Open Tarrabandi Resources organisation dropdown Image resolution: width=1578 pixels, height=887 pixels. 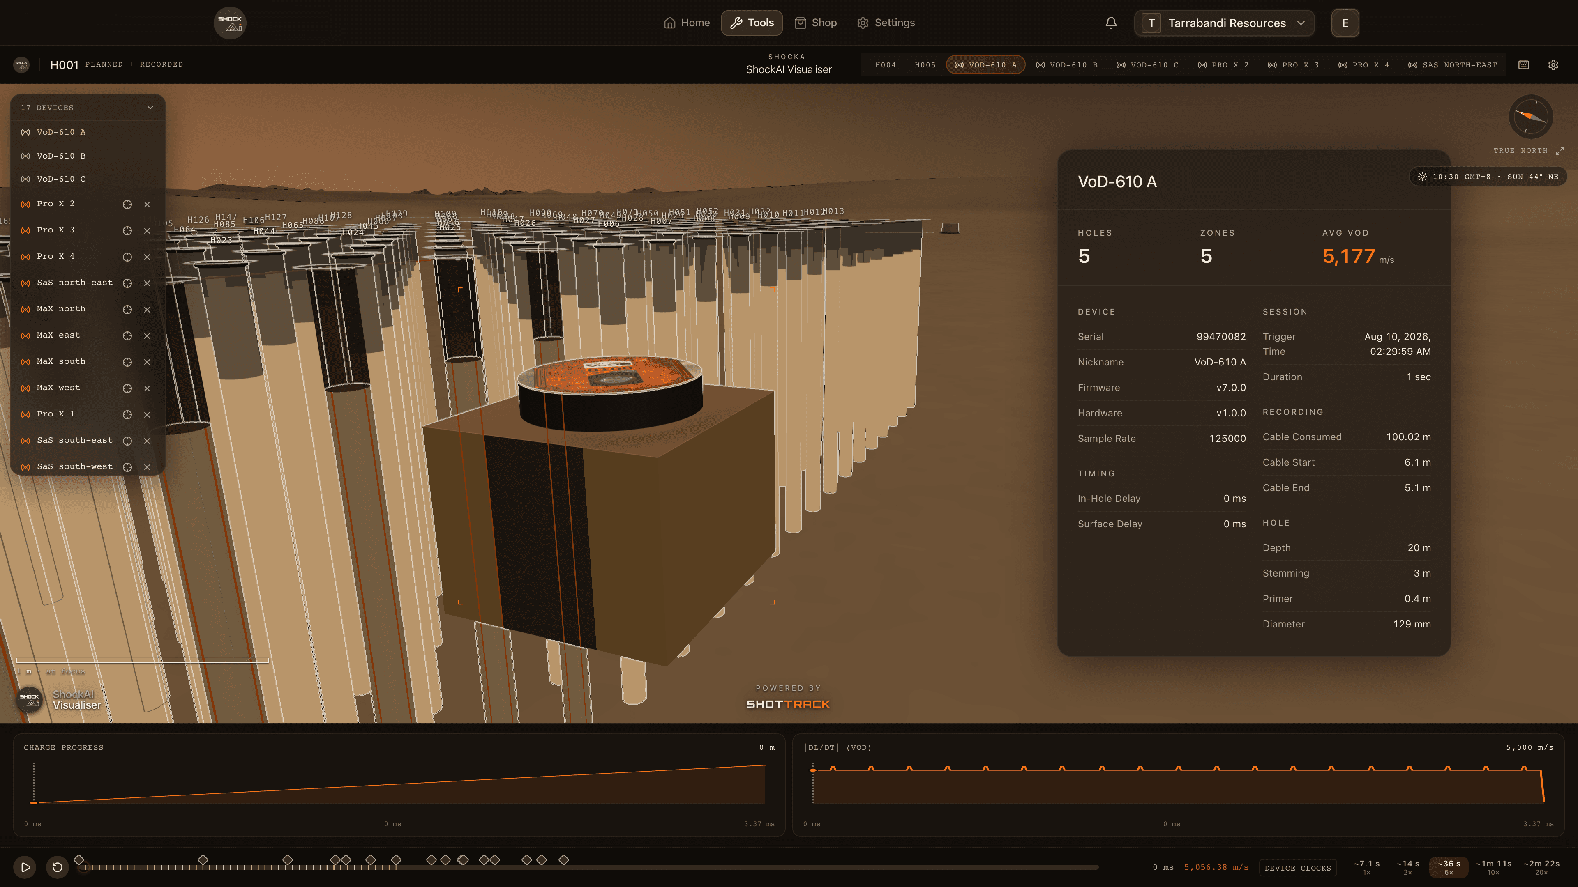pyautogui.click(x=1224, y=23)
